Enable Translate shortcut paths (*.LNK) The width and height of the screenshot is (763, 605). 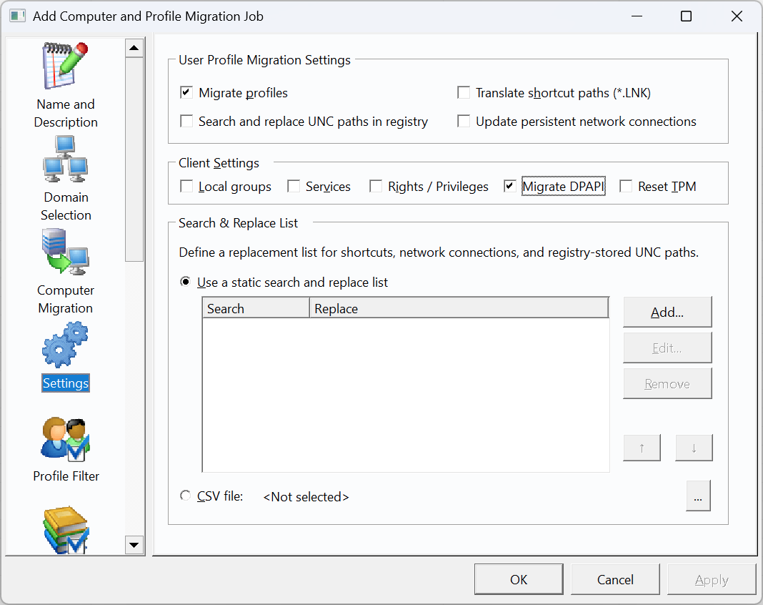click(x=464, y=92)
